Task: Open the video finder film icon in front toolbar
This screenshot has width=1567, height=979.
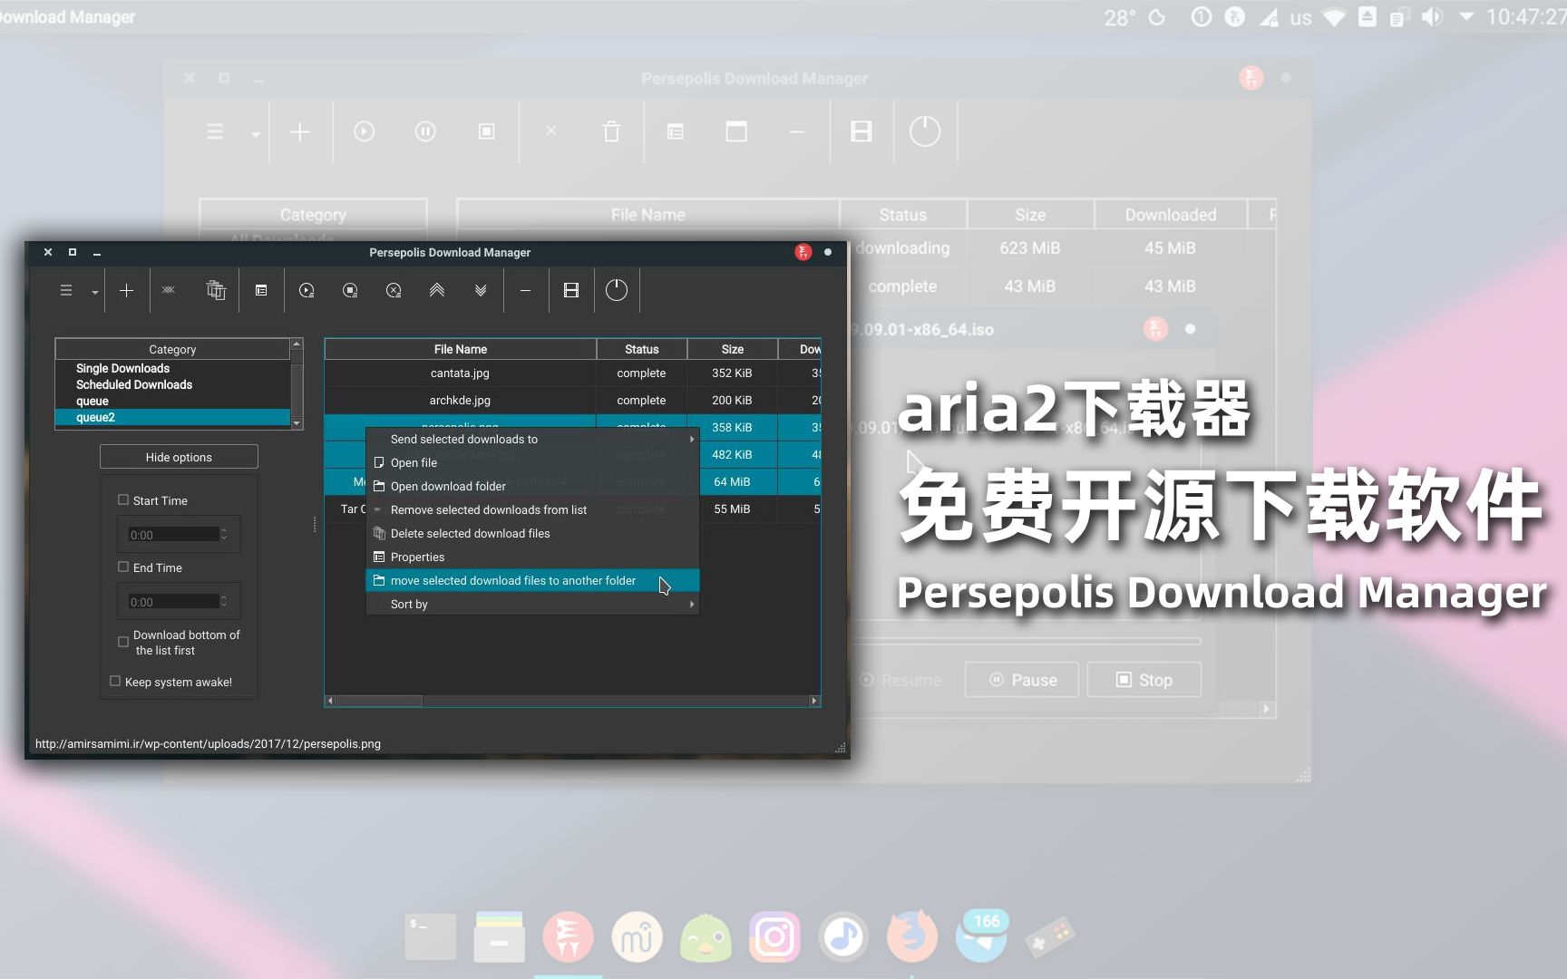Action: 571,290
